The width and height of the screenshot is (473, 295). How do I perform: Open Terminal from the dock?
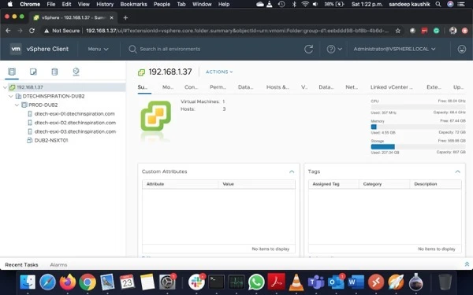216,282
